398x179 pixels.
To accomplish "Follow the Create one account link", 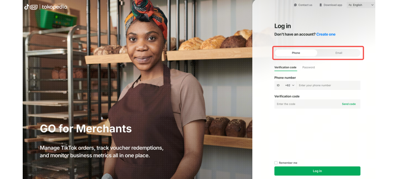I will click(326, 34).
